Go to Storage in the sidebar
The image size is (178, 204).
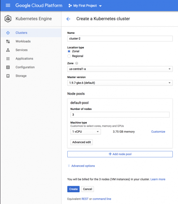click(31, 76)
